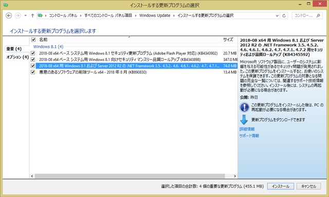This screenshot has height=197, width=329.
Task: Uncheck the KB4343898 monthly rollup update
Action: pos(33,60)
